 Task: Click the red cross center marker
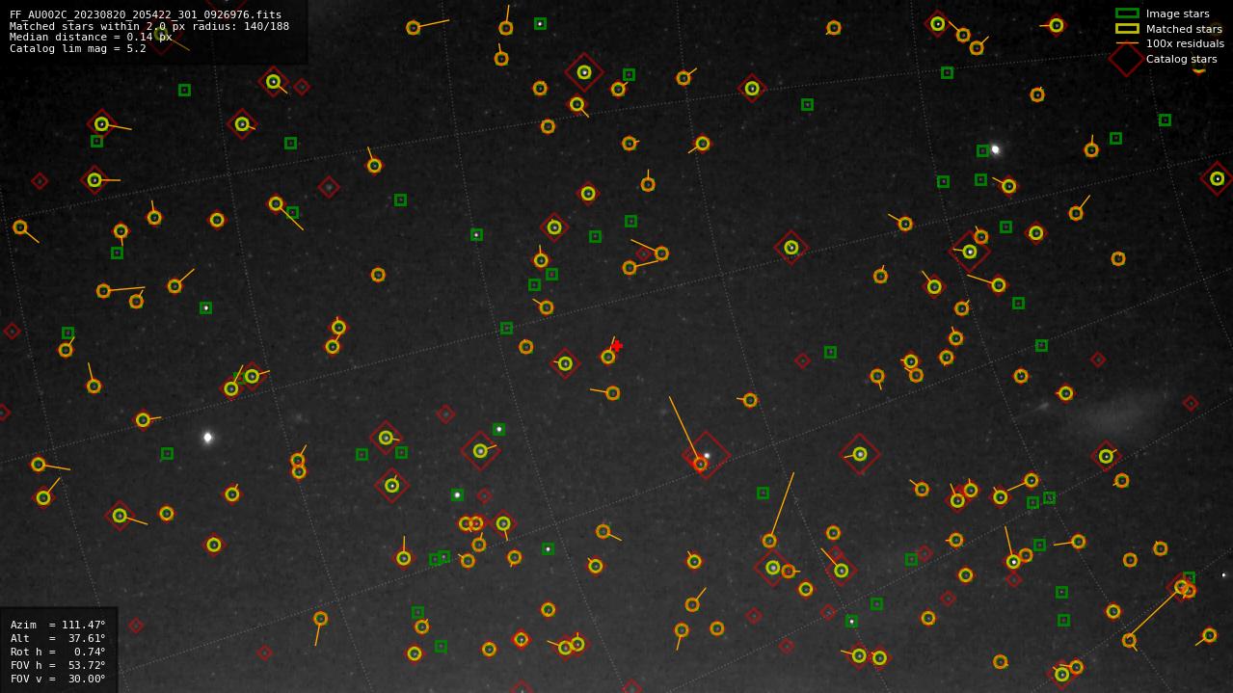click(617, 346)
